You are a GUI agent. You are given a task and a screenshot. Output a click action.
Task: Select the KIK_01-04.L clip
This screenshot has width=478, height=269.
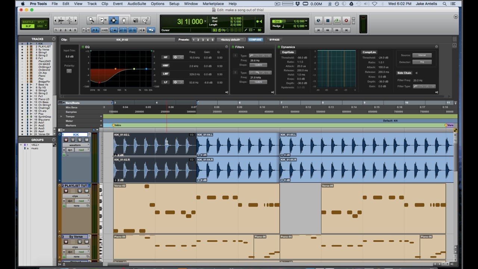point(238,145)
